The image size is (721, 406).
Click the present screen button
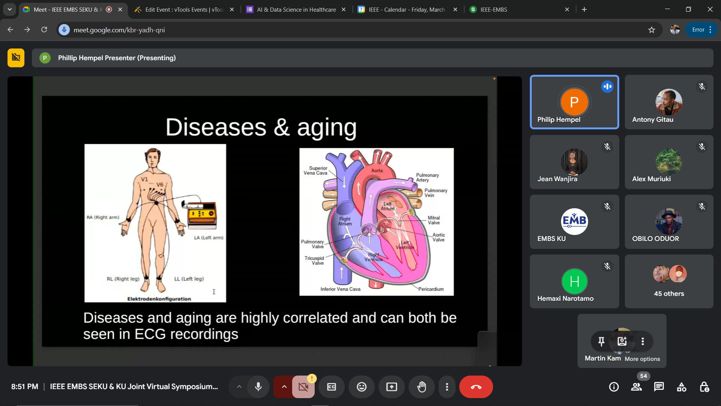click(391, 387)
